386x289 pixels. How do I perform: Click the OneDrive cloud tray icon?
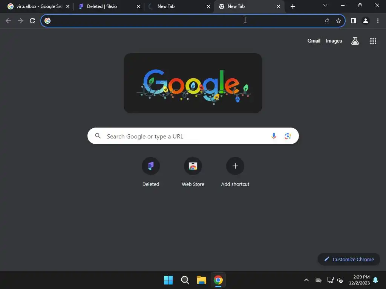(319, 280)
